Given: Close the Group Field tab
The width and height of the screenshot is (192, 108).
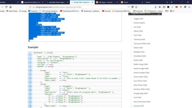Looking at the screenshot, I should tap(92, 2).
